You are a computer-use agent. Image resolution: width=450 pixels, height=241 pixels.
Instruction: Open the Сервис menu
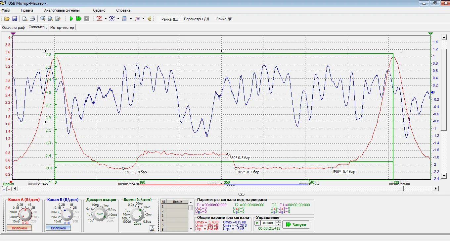click(99, 10)
